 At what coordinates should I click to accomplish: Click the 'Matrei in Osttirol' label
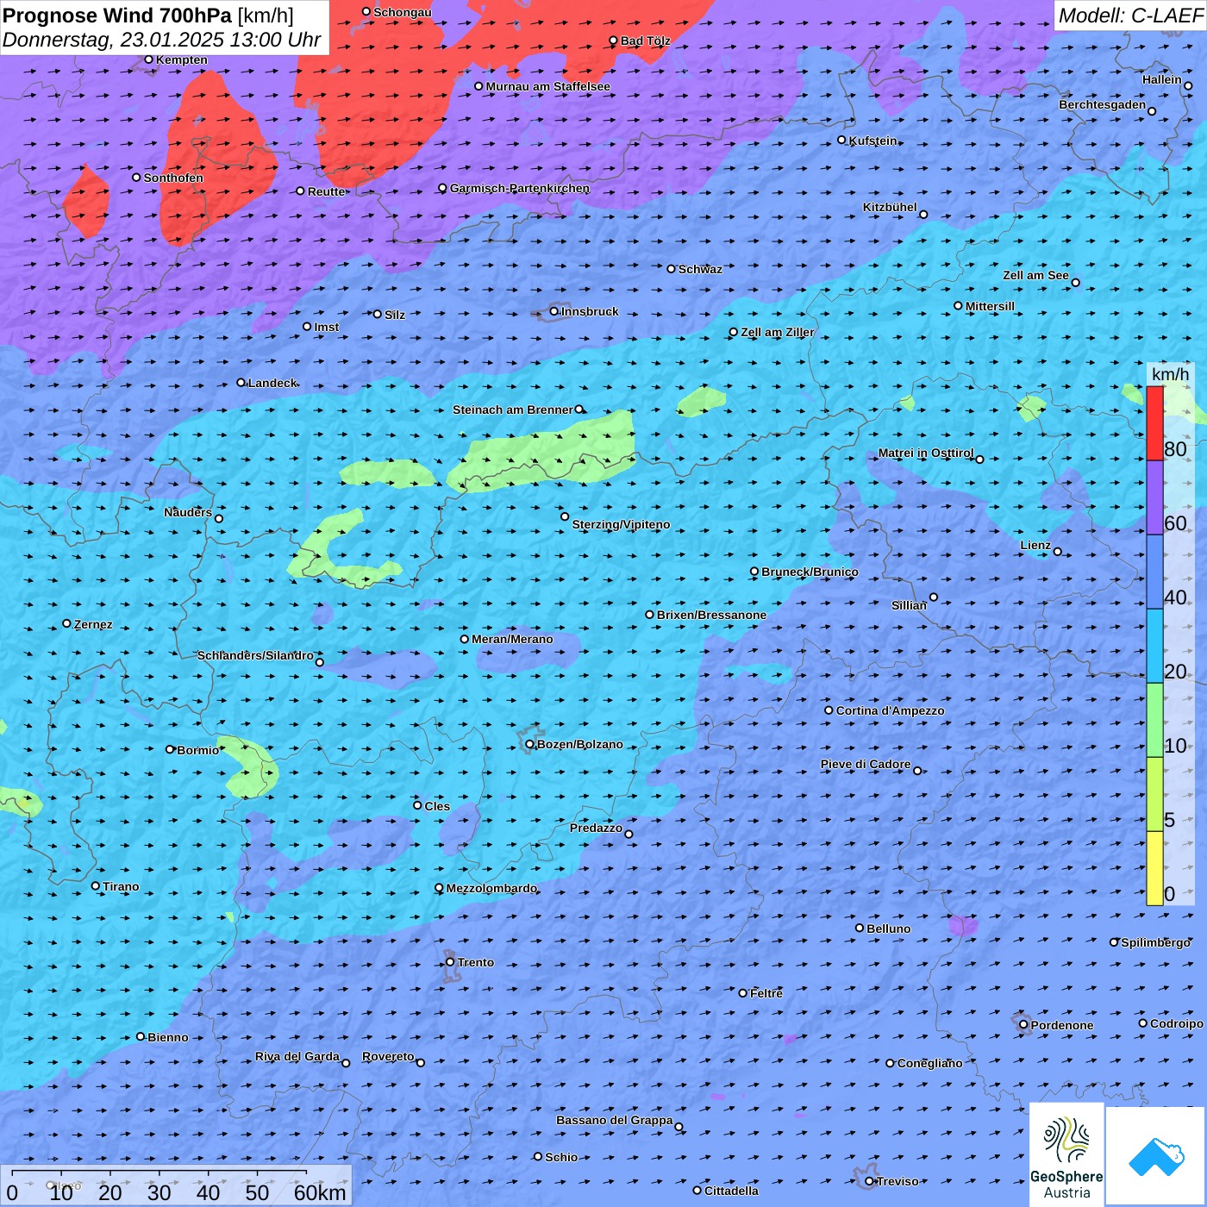coord(926,453)
